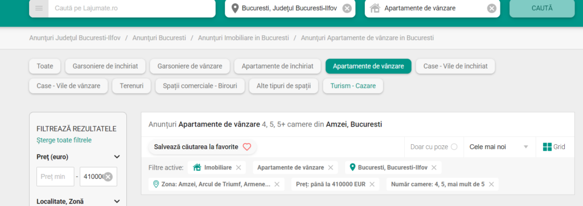Remove the Zona Amzei filter chip
This screenshot has height=206, width=583.
pyautogui.click(x=277, y=184)
